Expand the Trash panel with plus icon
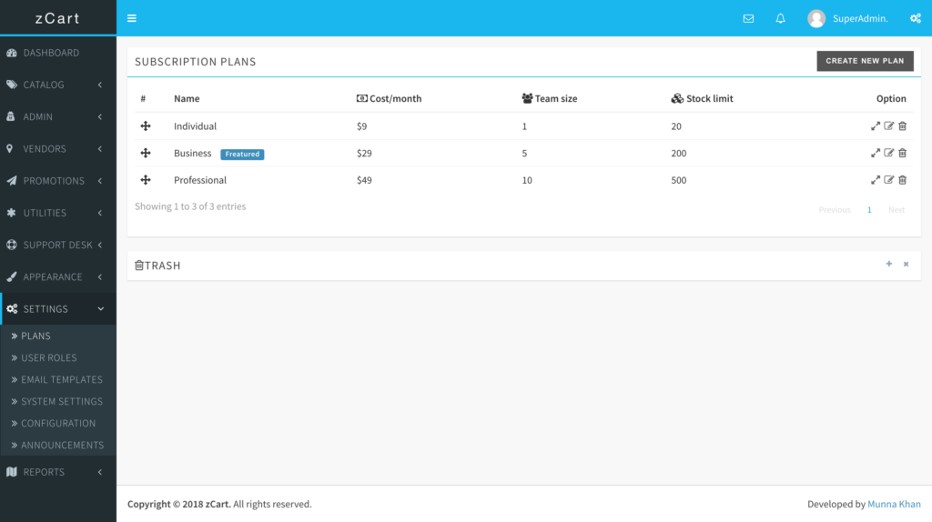This screenshot has width=932, height=522. tap(889, 265)
